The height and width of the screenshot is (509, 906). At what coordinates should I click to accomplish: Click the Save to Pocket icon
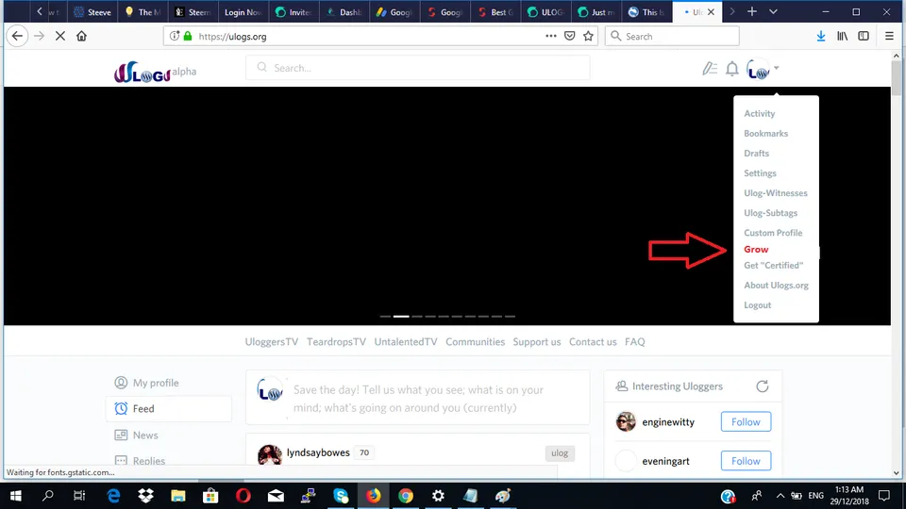[570, 36]
